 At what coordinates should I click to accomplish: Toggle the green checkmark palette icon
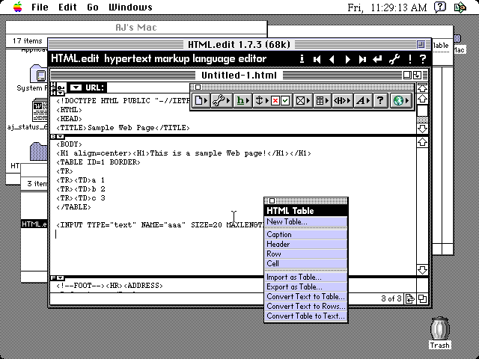tap(285, 99)
